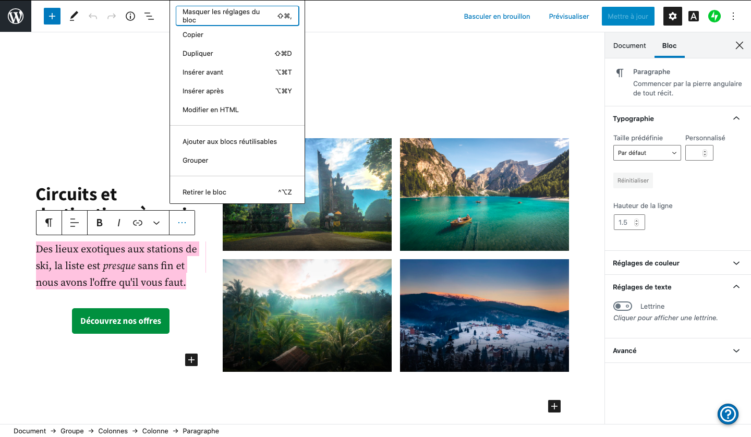751x437 pixels.
Task: Open the Par défaut size dropdown
Action: click(647, 152)
